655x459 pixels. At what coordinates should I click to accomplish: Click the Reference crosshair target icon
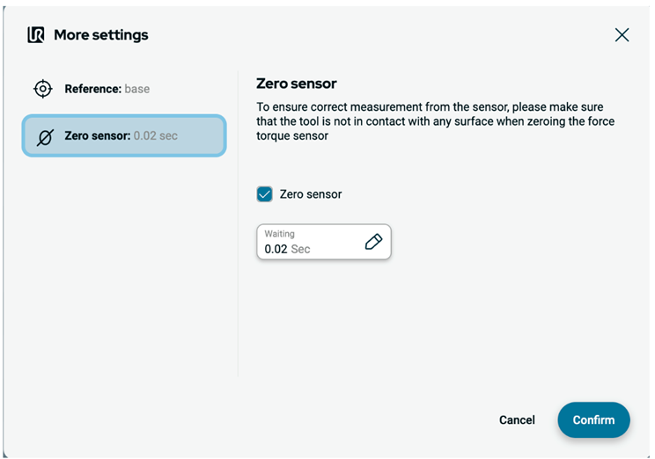click(x=42, y=89)
